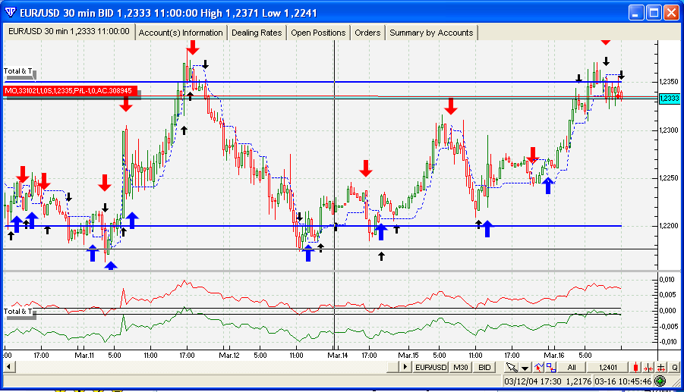The height and width of the screenshot is (392, 684).
Task: Click the horizontal compress arrows icon
Action: pos(648,367)
